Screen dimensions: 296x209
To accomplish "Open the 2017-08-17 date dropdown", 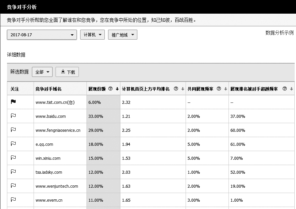I will tap(42, 35).
